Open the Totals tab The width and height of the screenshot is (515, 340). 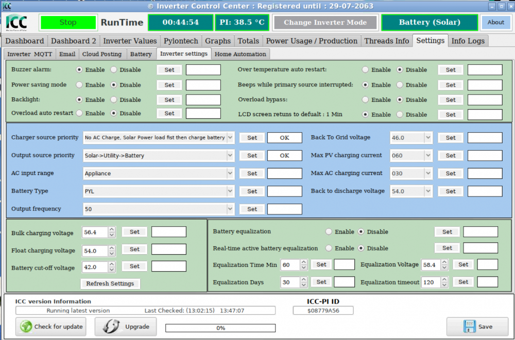pyautogui.click(x=248, y=41)
